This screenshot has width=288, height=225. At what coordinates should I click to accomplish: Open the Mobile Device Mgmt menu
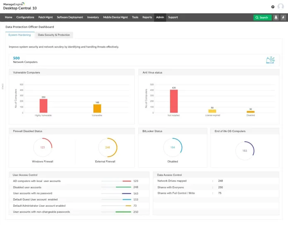pos(115,17)
